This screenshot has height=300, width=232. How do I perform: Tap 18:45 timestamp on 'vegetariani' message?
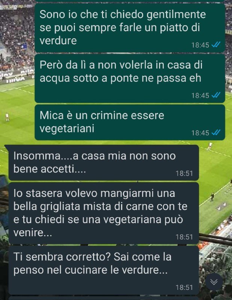tap(200, 133)
